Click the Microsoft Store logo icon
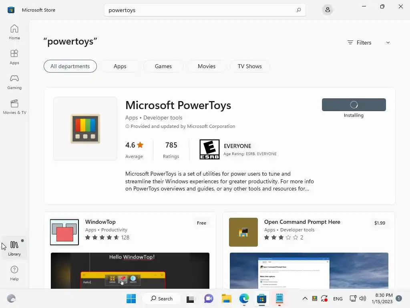410x308 pixels. (x=11, y=10)
